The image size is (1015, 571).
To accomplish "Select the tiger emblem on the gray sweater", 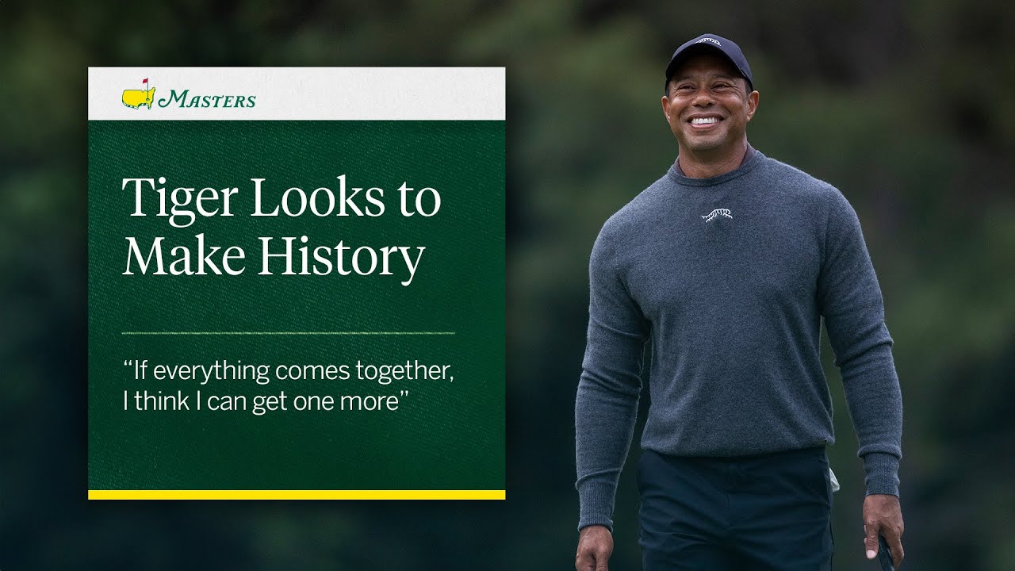I will point(717,214).
